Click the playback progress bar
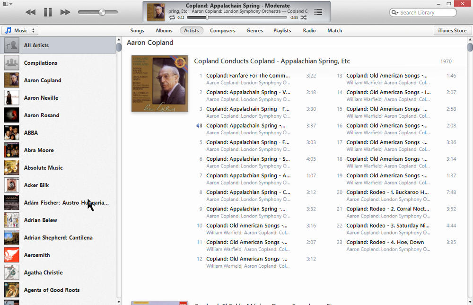Screen dimensions: 473x305 click(x=237, y=17)
